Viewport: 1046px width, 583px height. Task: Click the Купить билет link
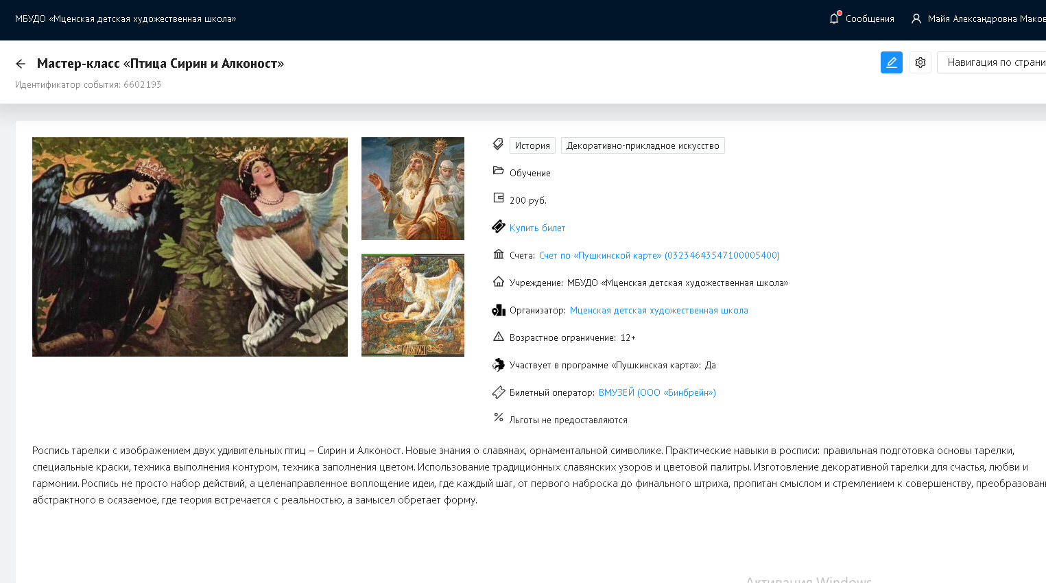point(537,228)
